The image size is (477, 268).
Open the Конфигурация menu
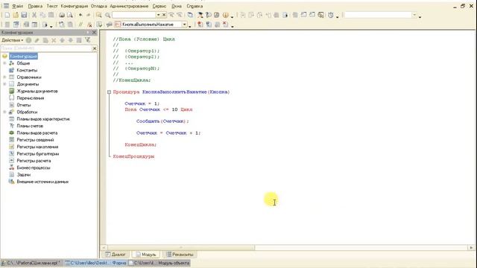point(75,6)
